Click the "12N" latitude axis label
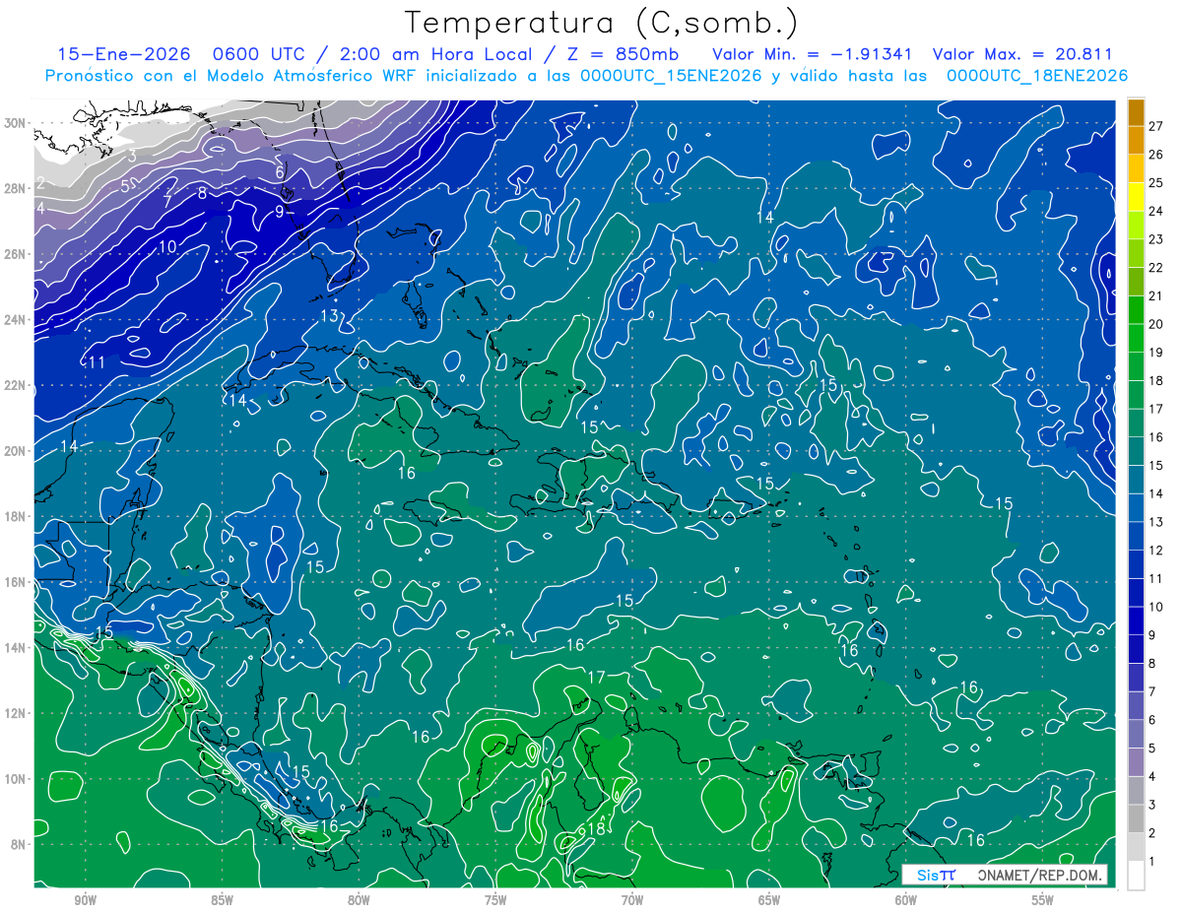1182x913 pixels. pos(16,713)
